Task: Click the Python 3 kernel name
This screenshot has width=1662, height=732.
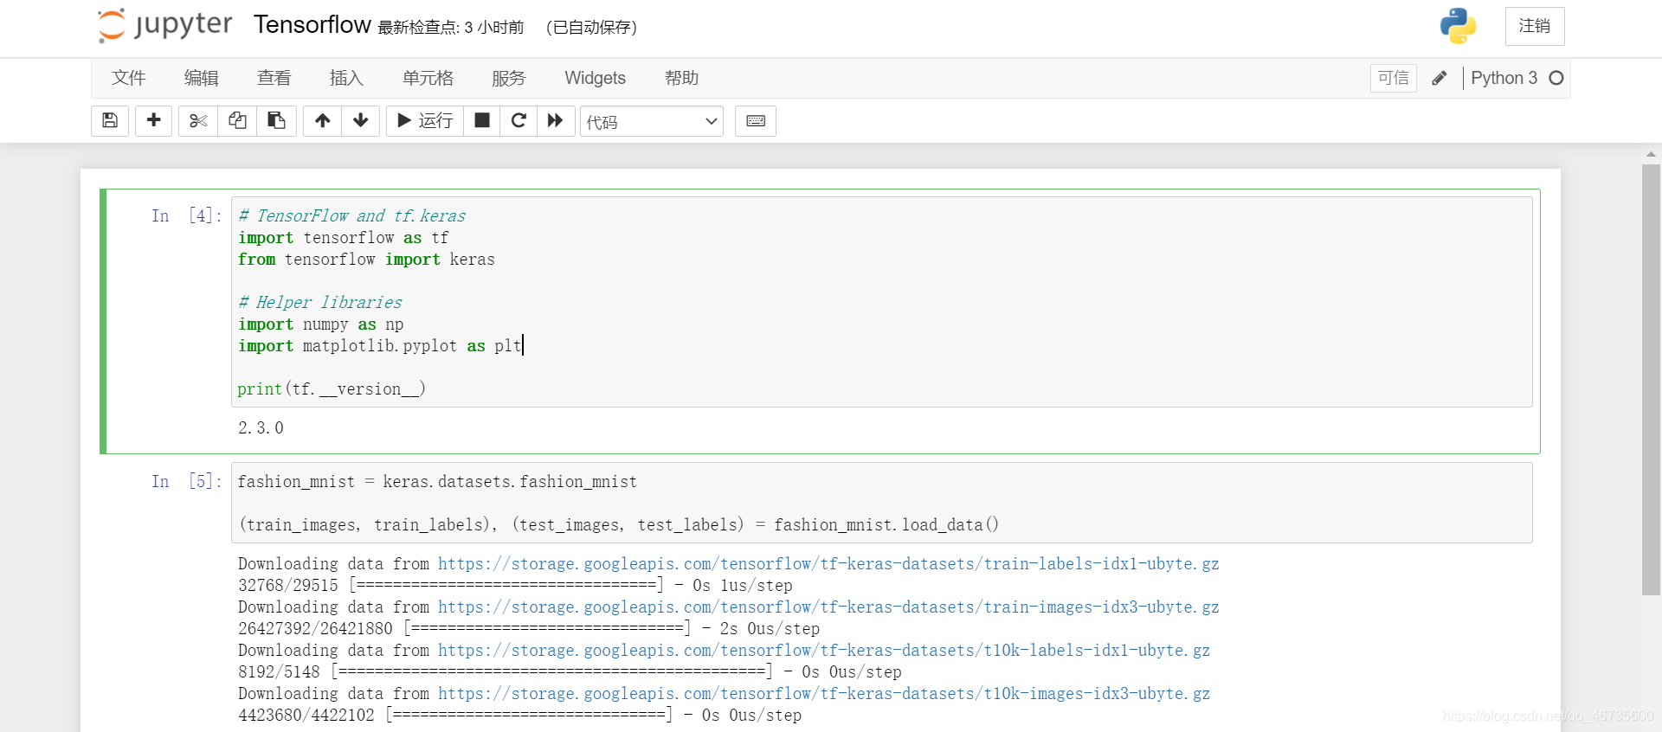Action: [1504, 78]
